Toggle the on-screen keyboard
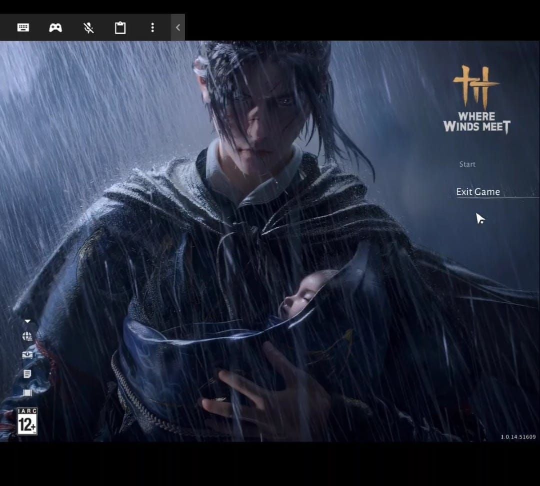The height and width of the screenshot is (486, 540). (23, 28)
